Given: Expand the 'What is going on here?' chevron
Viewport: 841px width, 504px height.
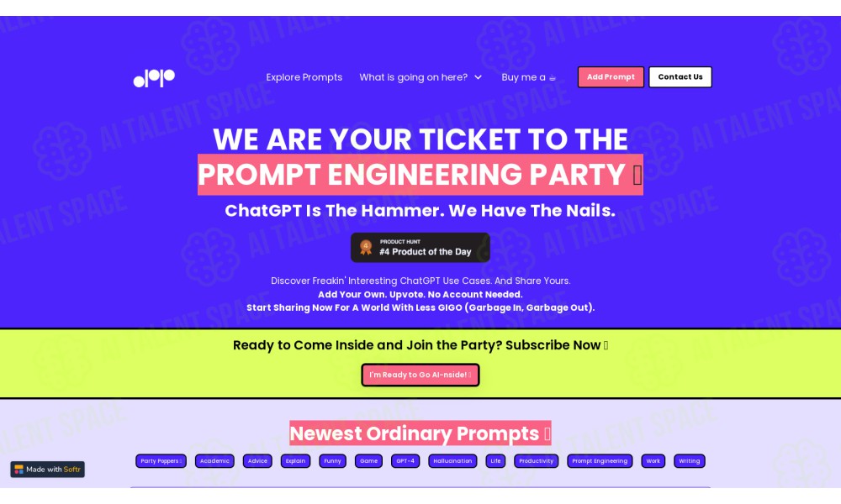Looking at the screenshot, I should 478,77.
